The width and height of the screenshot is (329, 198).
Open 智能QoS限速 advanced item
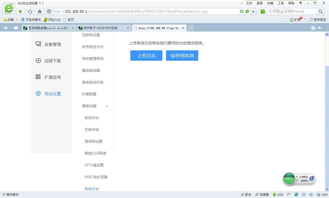coord(95,153)
